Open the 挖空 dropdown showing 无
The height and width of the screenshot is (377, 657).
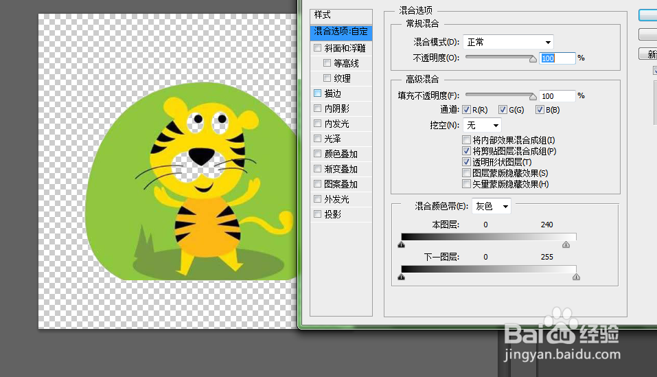coord(482,125)
